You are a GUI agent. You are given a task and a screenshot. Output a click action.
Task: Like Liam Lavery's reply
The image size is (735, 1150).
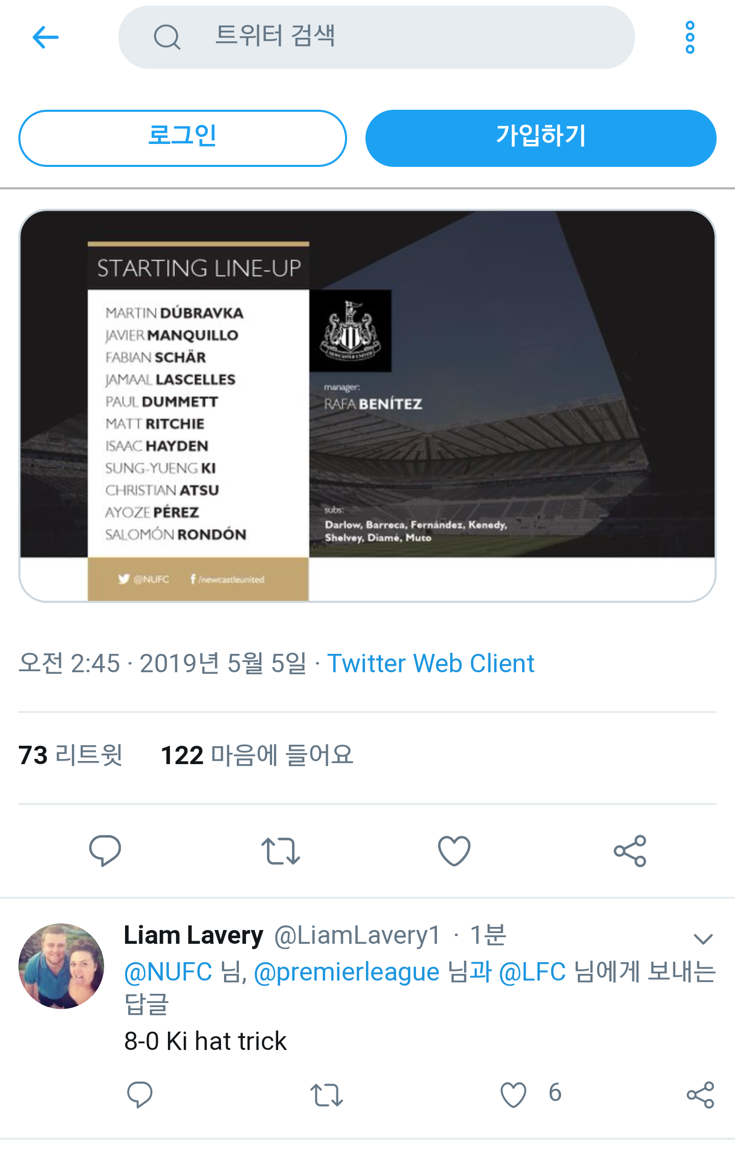pos(513,1094)
